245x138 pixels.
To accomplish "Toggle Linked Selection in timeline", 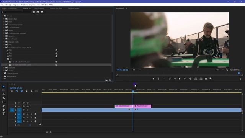I will [22, 91].
